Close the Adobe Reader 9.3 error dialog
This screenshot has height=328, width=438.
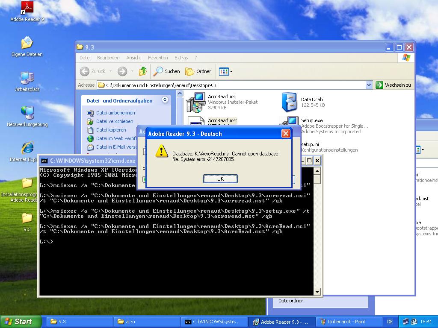click(x=286, y=134)
